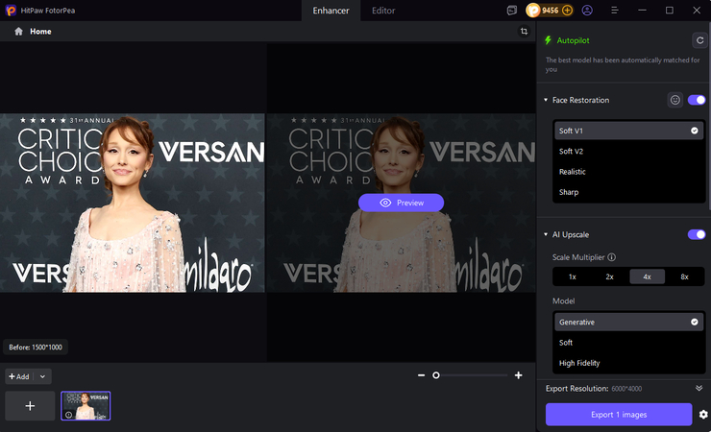Click the zoom slider handle
Image resolution: width=711 pixels, height=432 pixels.
(x=436, y=375)
